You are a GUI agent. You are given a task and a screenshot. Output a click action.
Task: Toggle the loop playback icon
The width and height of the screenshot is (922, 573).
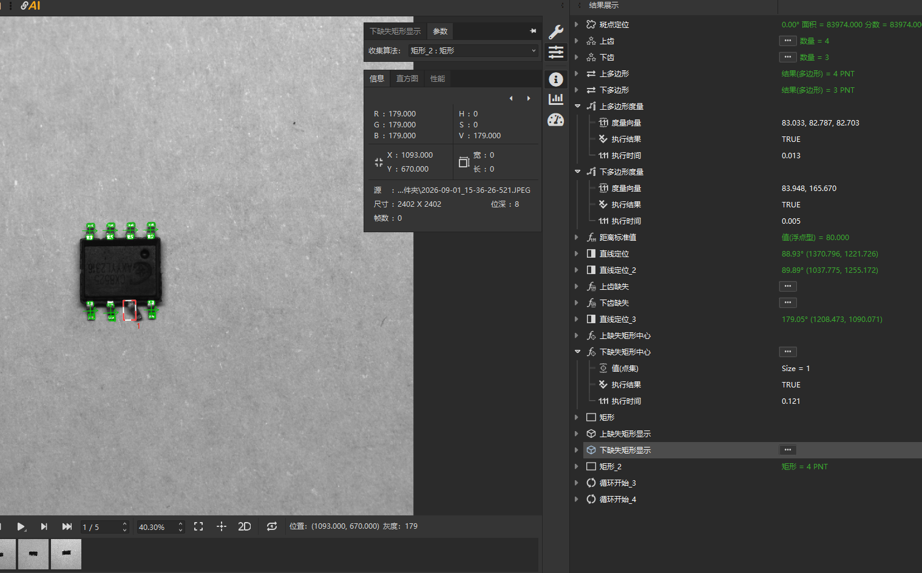click(272, 526)
